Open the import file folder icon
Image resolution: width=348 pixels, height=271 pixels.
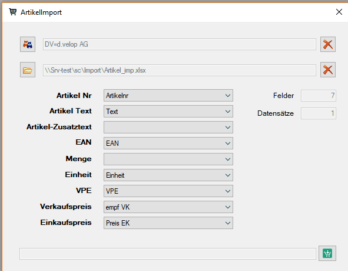coord(28,70)
